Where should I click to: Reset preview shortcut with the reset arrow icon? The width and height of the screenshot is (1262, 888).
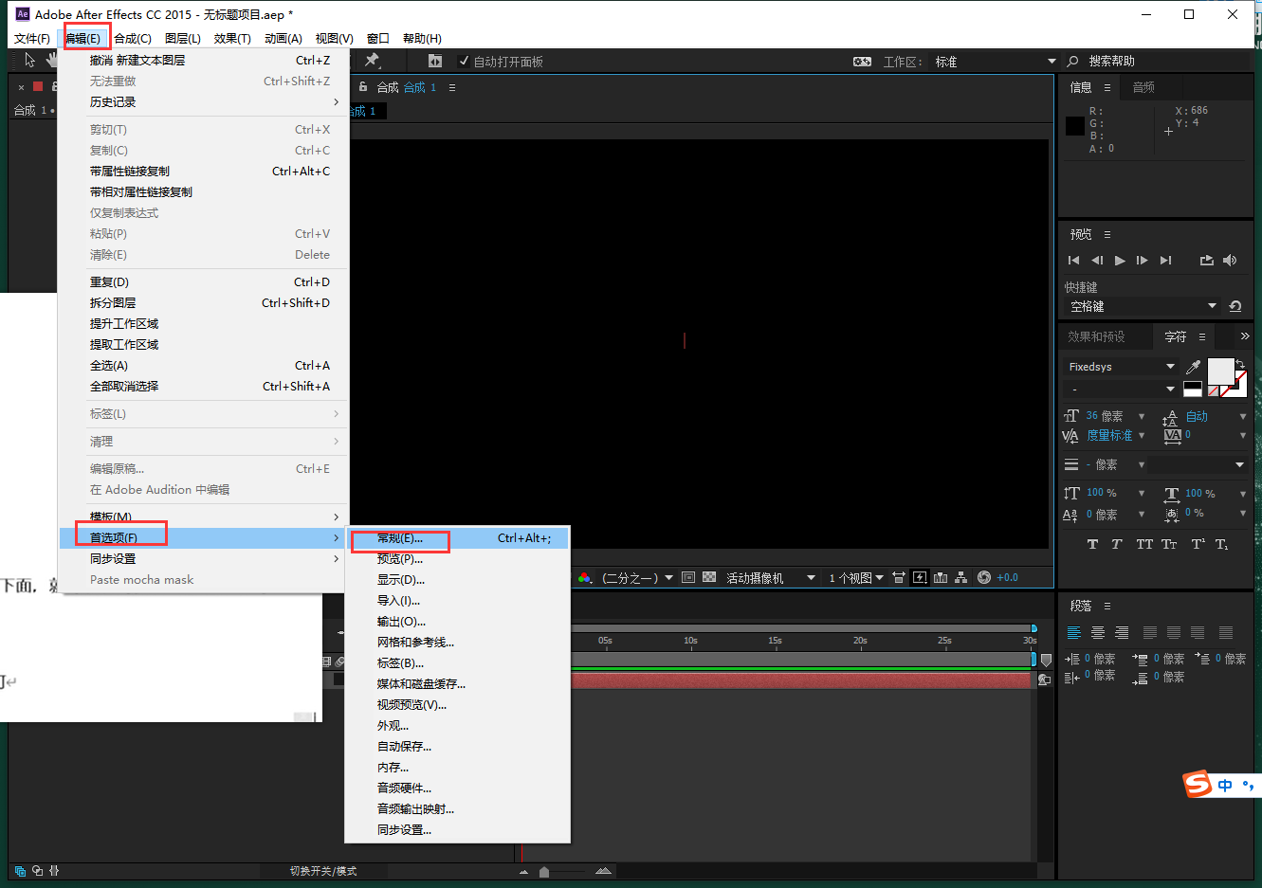click(x=1235, y=306)
